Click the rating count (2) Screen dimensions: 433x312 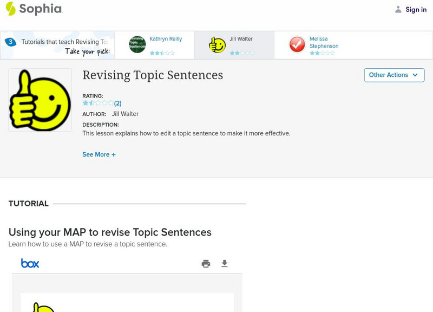(x=117, y=103)
